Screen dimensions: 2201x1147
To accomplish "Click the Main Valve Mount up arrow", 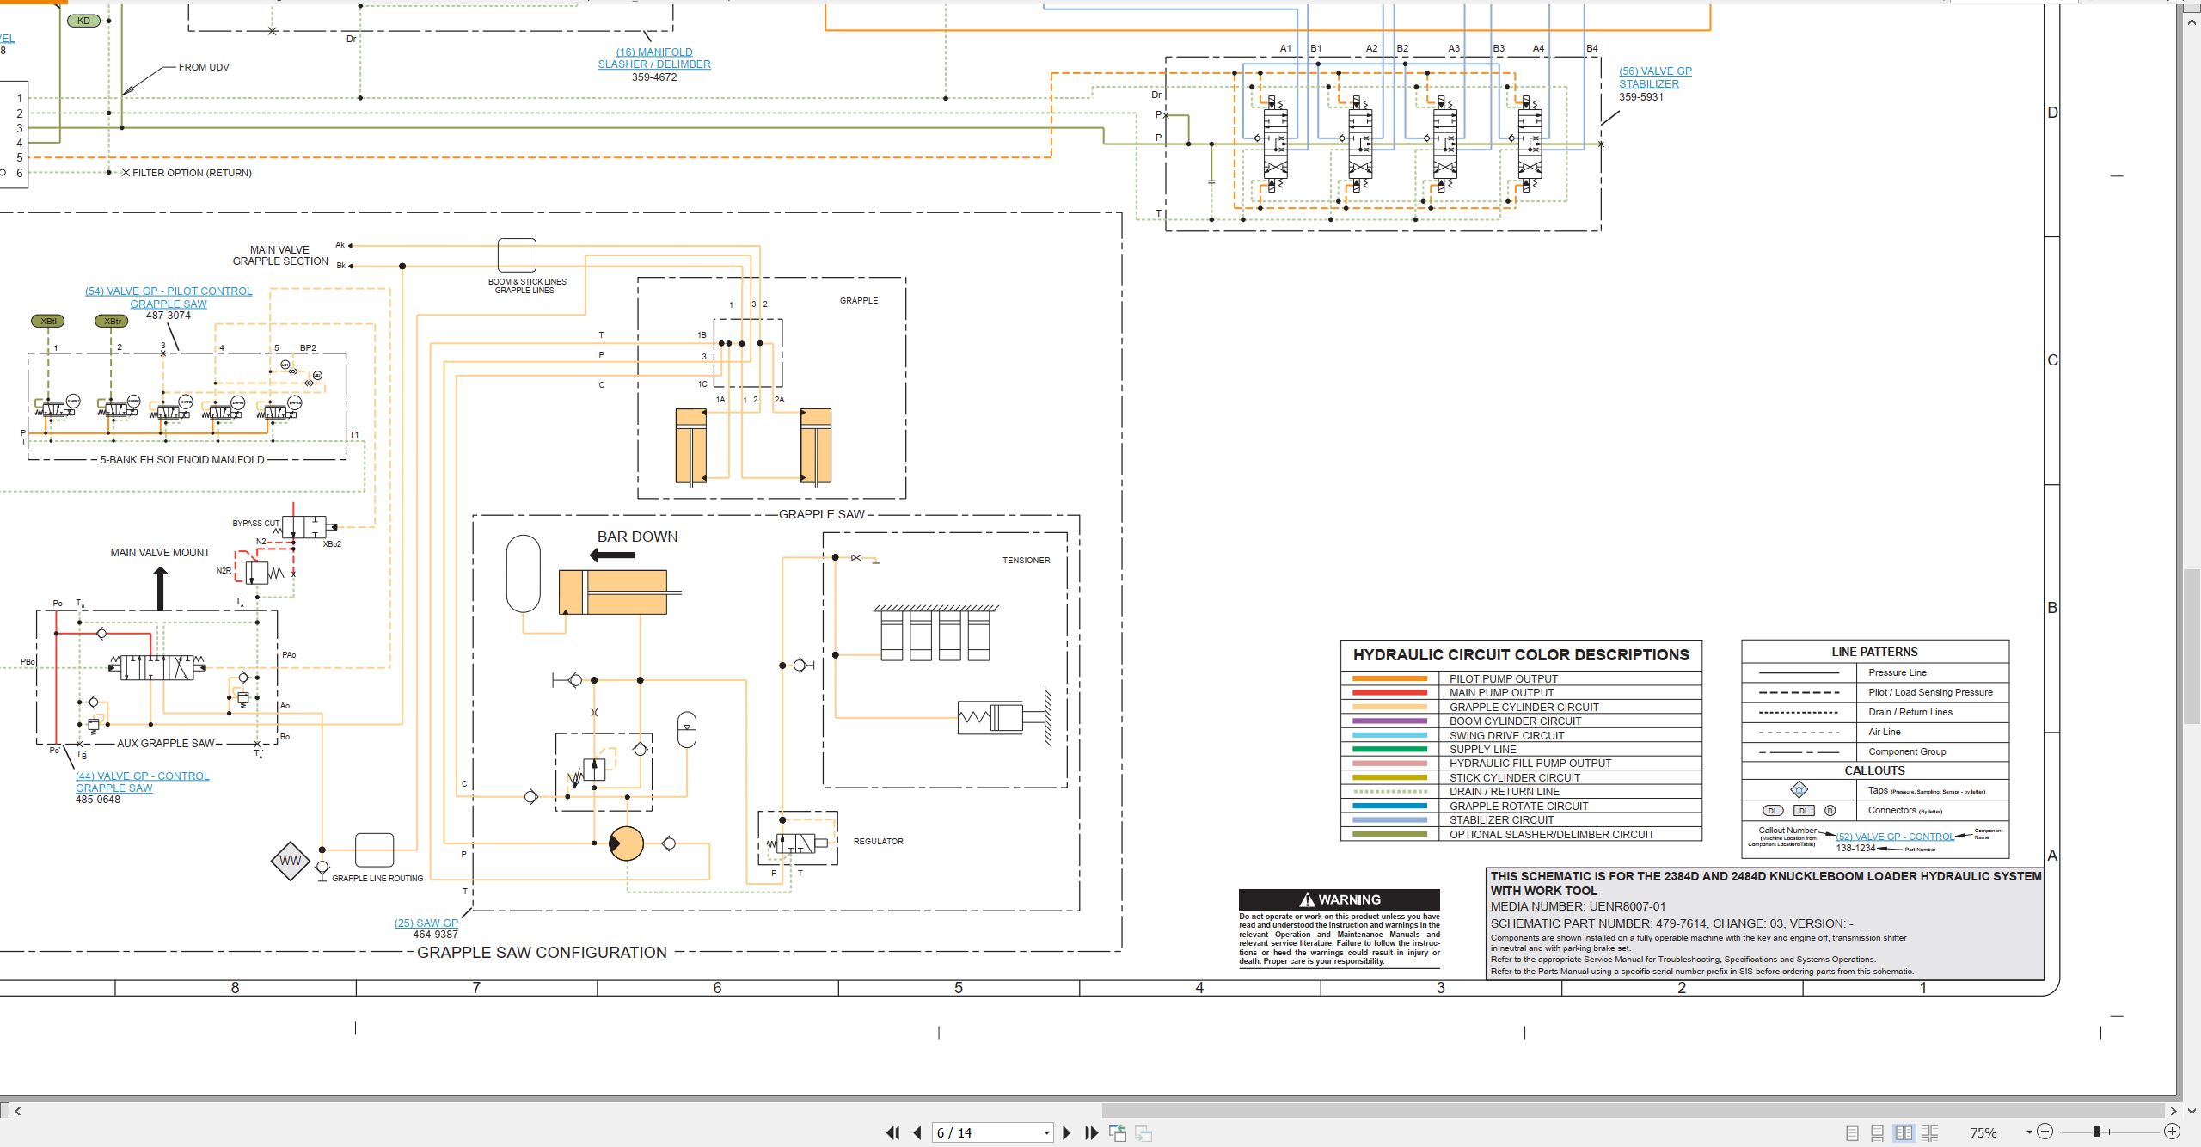I will tap(161, 589).
